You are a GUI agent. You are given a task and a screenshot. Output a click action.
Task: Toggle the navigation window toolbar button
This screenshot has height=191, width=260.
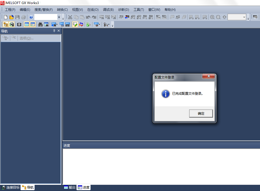[x=6, y=25]
